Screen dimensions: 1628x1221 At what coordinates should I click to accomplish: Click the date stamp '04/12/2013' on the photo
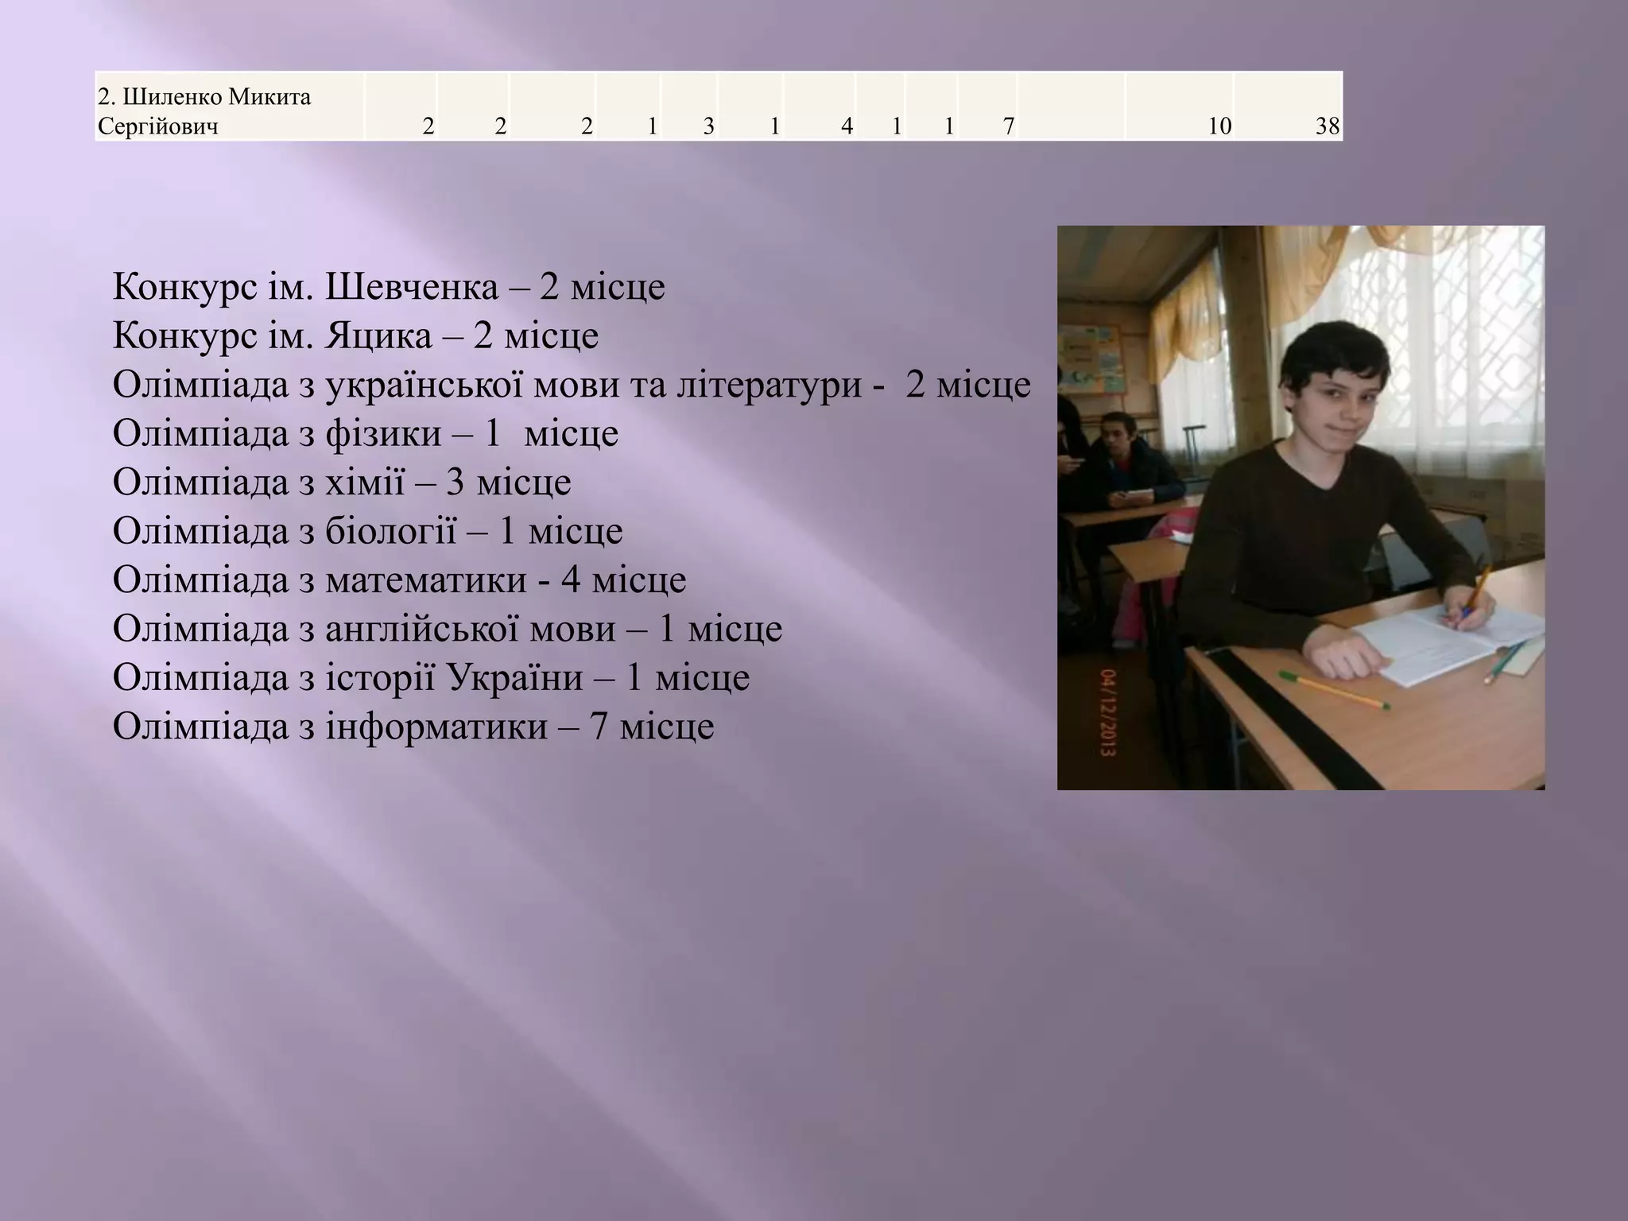(x=1110, y=713)
